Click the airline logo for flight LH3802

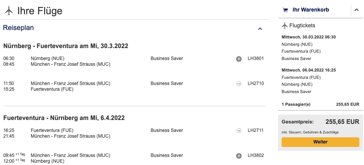[239, 155]
